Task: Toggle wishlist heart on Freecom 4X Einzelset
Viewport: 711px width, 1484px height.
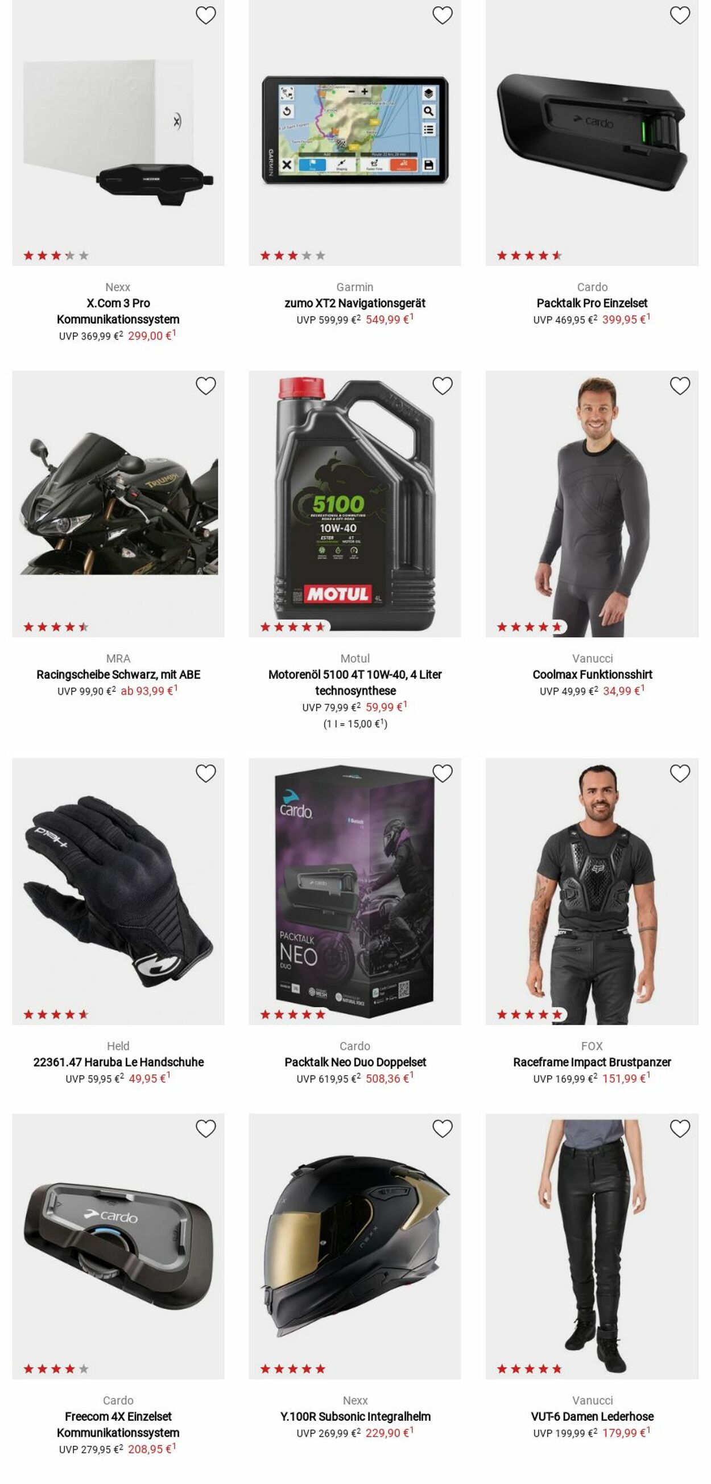Action: click(205, 1128)
